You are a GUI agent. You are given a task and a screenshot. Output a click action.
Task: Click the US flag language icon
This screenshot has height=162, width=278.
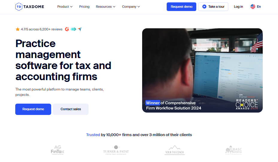[x=253, y=7]
